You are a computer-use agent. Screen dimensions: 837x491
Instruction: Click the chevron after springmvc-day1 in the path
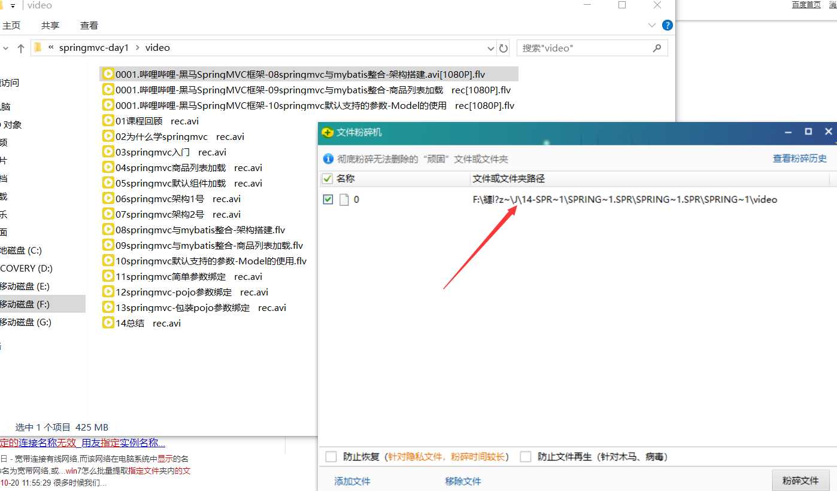[x=137, y=48]
